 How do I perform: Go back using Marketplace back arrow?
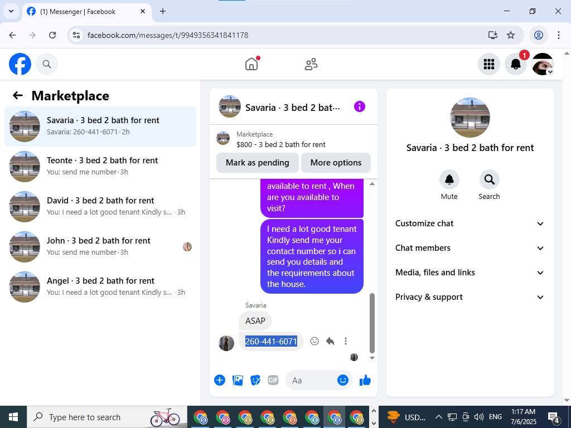tap(17, 95)
